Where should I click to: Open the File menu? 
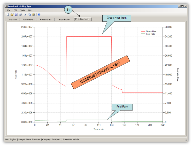coord(9,10)
